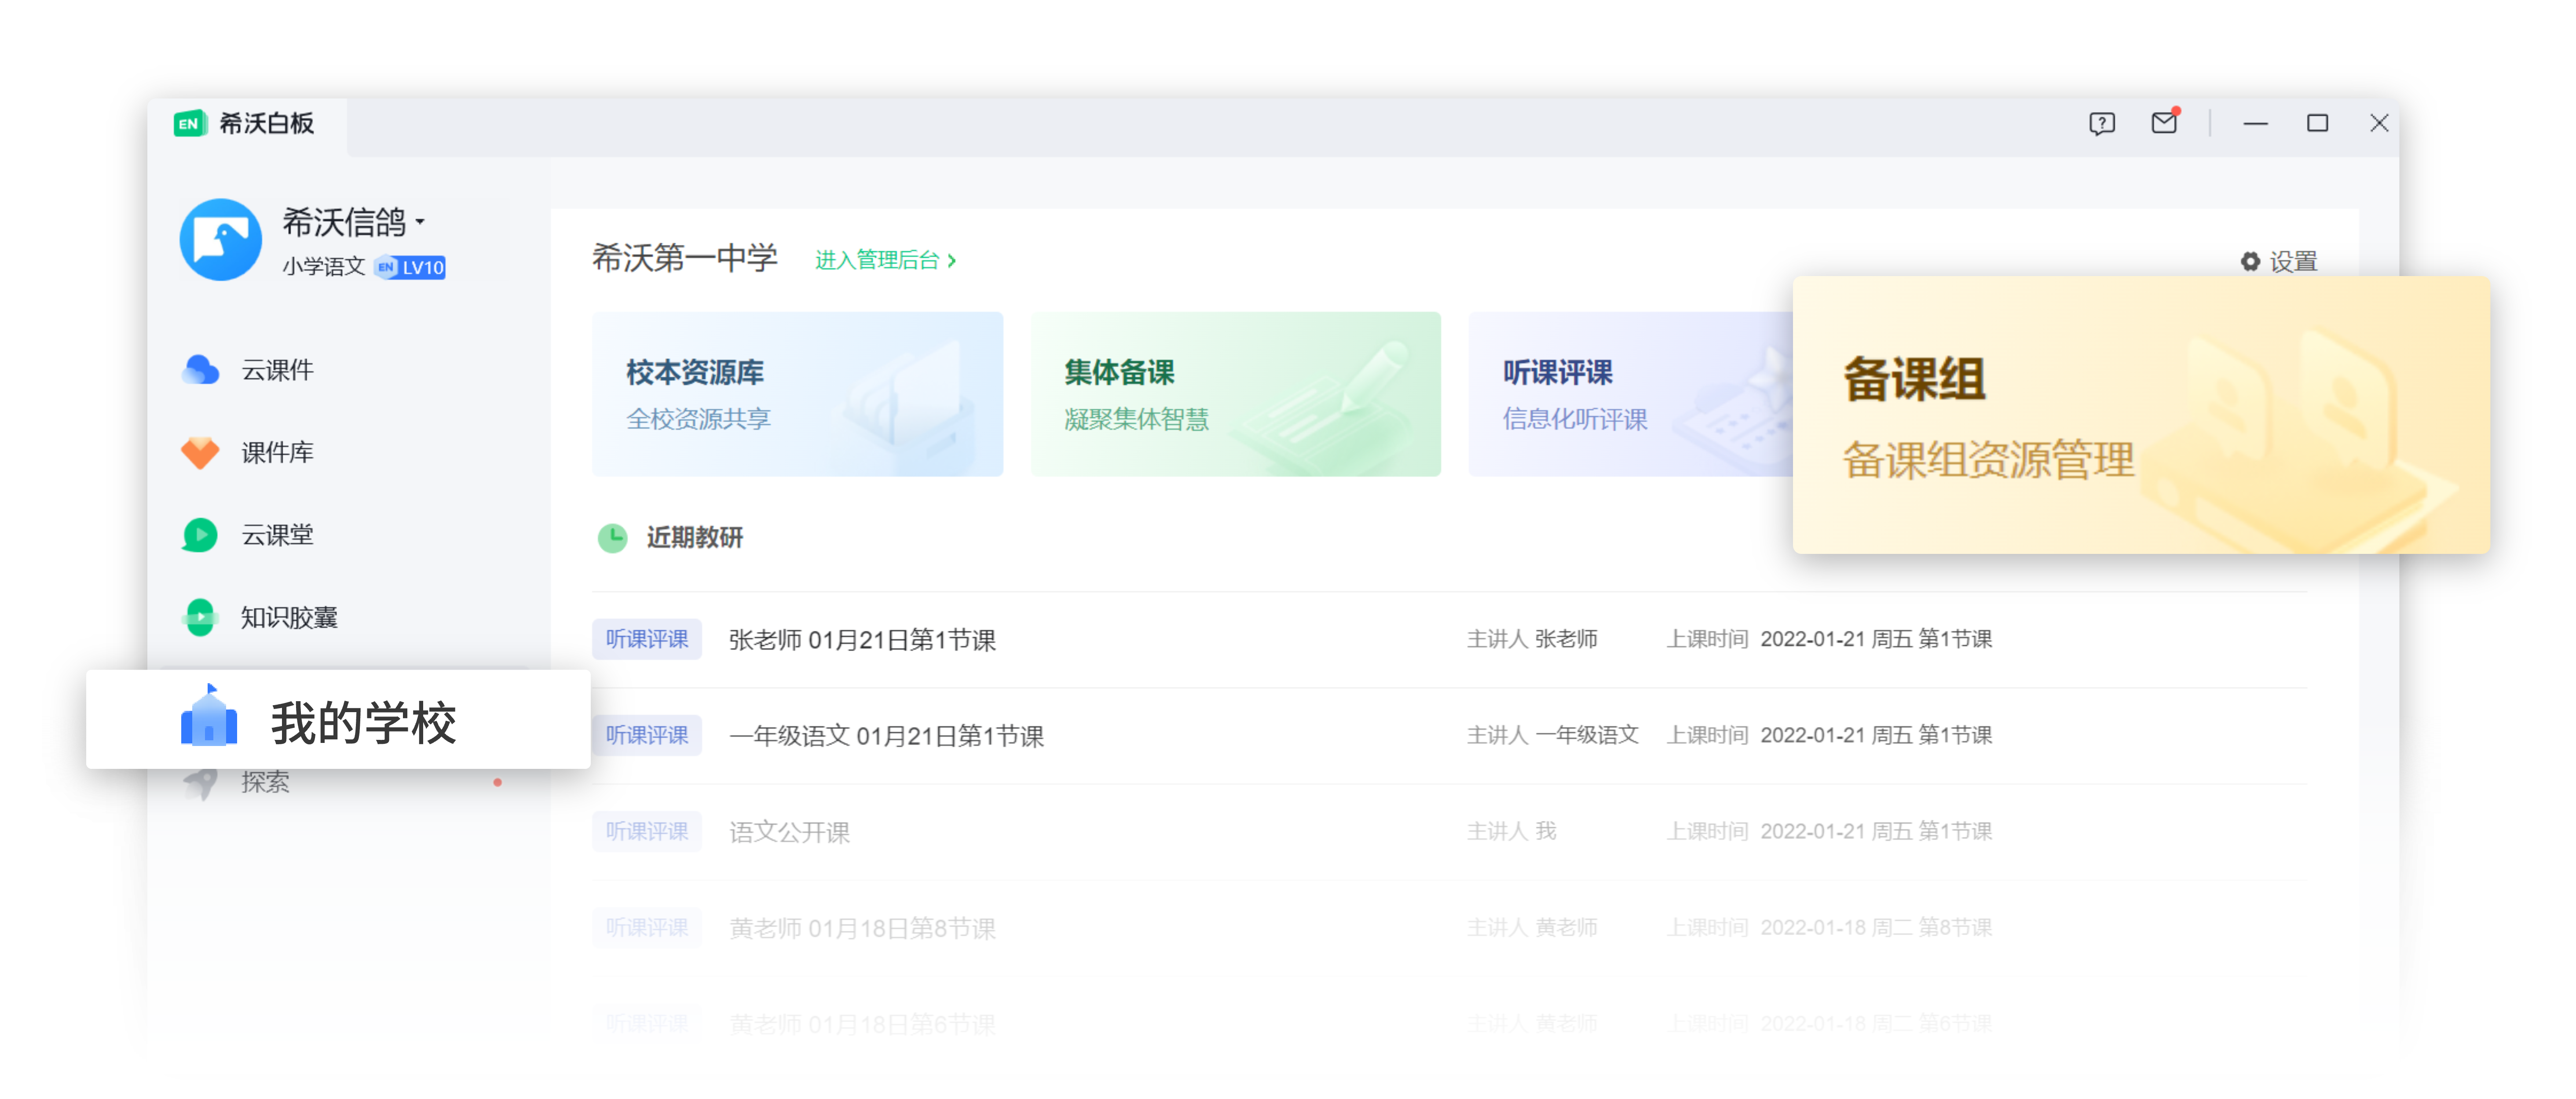Open 一年级语文 01月21日第1节课 entry
Viewport: 2576px width, 1099px height.
point(886,736)
